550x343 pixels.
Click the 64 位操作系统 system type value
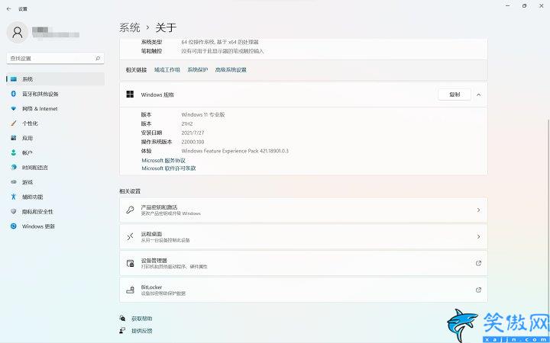[x=220, y=42]
